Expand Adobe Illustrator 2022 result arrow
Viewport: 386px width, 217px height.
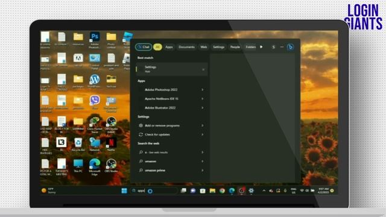203,108
